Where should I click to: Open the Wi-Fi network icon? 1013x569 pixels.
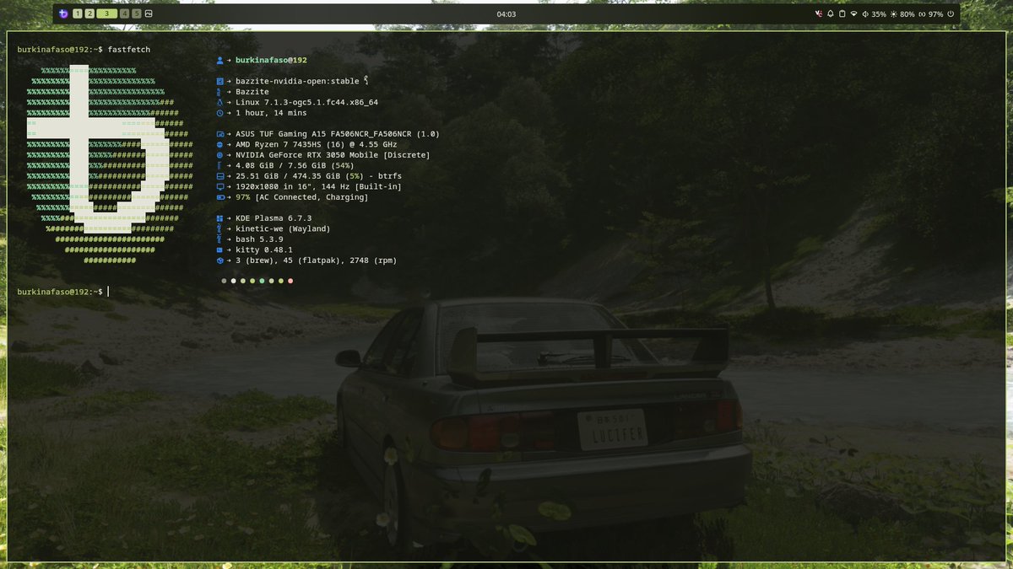tap(853, 13)
